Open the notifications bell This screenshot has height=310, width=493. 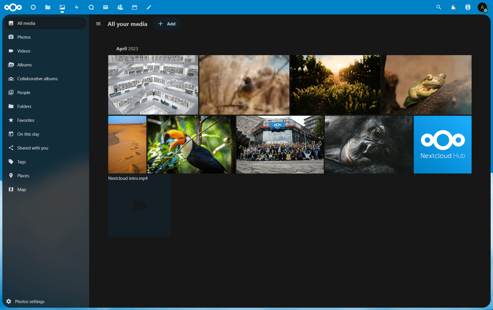[453, 7]
